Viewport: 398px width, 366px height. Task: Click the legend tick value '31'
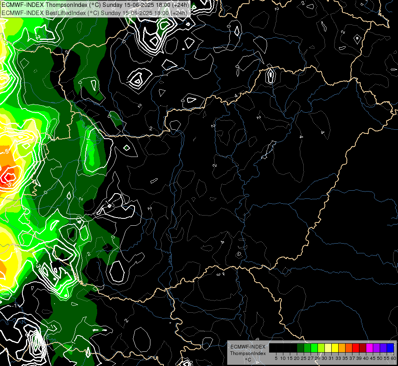(331, 358)
